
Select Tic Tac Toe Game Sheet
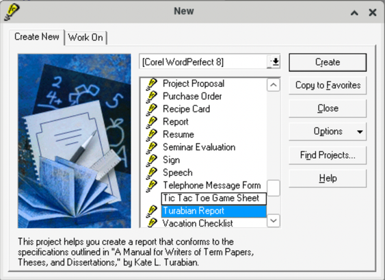pyautogui.click(x=213, y=199)
